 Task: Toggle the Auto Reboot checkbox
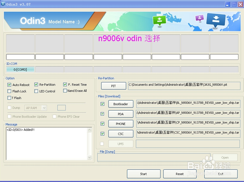pos(9,85)
